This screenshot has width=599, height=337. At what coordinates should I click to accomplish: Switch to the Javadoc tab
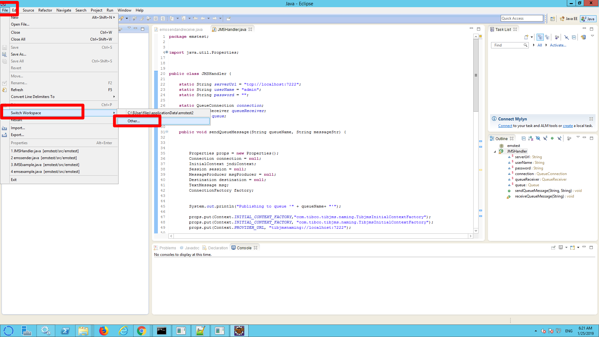click(x=189, y=248)
